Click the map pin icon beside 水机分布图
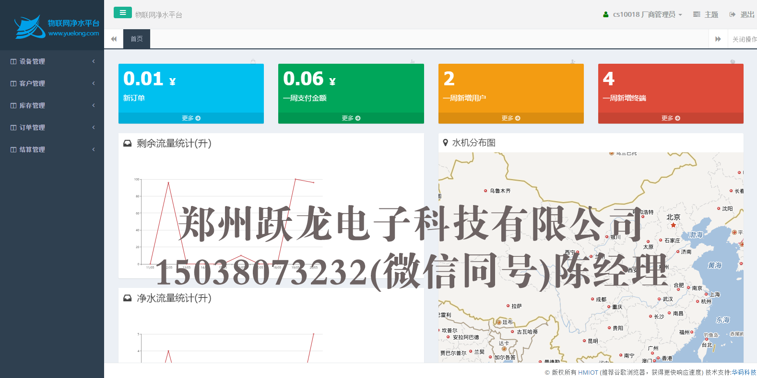 (445, 143)
